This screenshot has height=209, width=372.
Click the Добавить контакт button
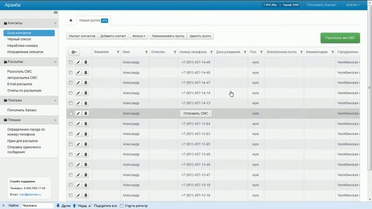click(113, 36)
